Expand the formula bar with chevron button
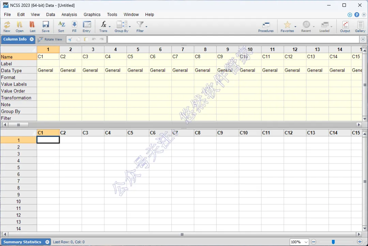368x246 pixels. tap(363, 39)
